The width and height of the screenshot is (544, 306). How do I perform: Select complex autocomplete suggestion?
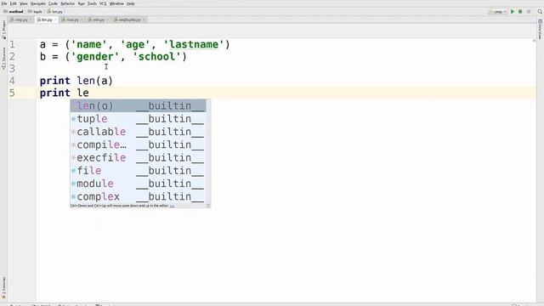coord(138,196)
